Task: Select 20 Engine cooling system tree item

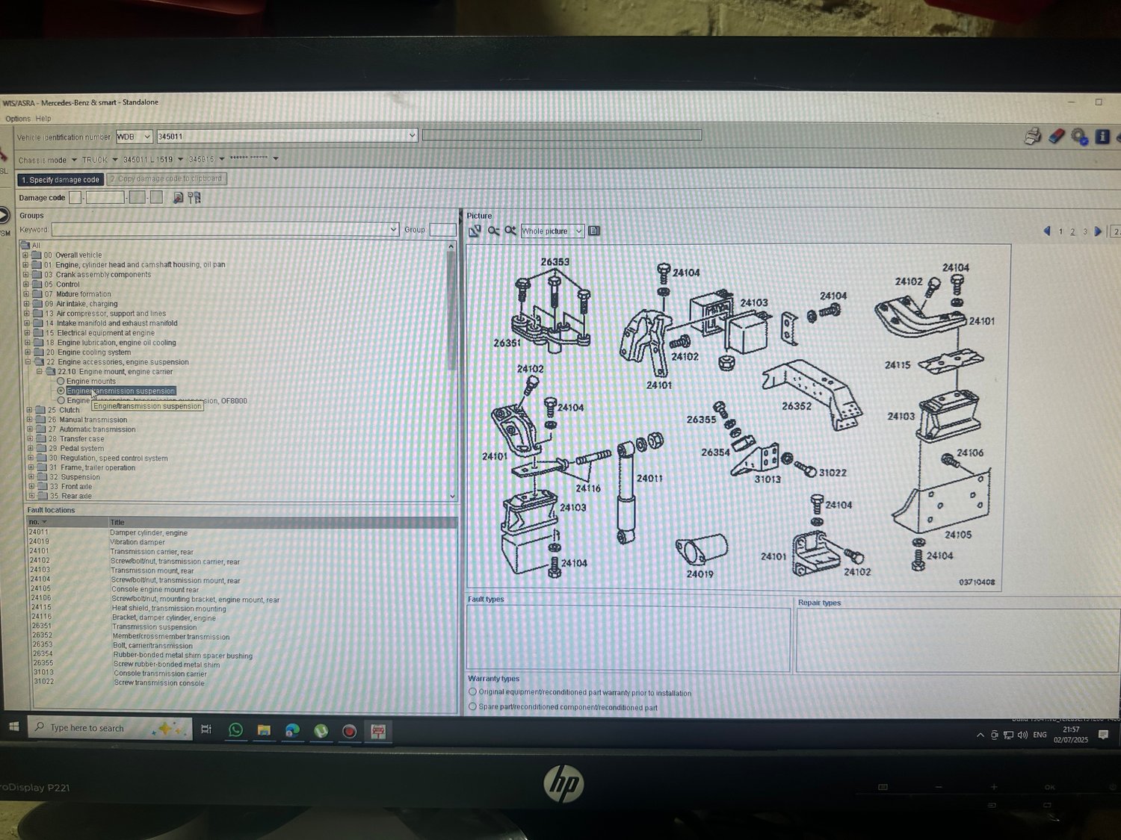Action: tap(88, 352)
